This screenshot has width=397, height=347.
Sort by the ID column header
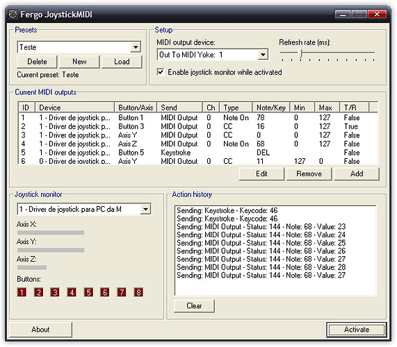26,108
